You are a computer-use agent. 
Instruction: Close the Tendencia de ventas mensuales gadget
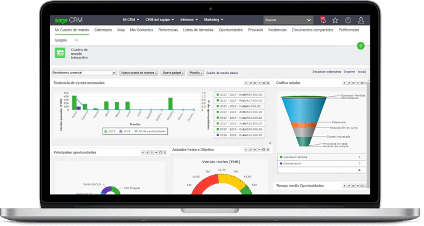coord(268,83)
